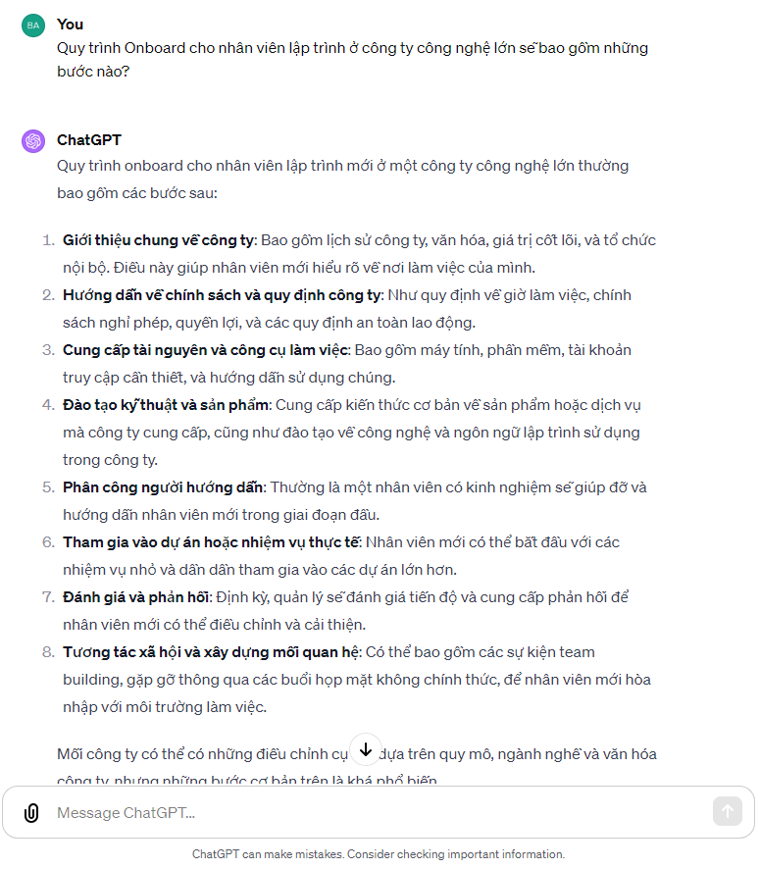The image size is (760, 869).
Task: Click the user question about Onboard process
Action: coord(352,59)
